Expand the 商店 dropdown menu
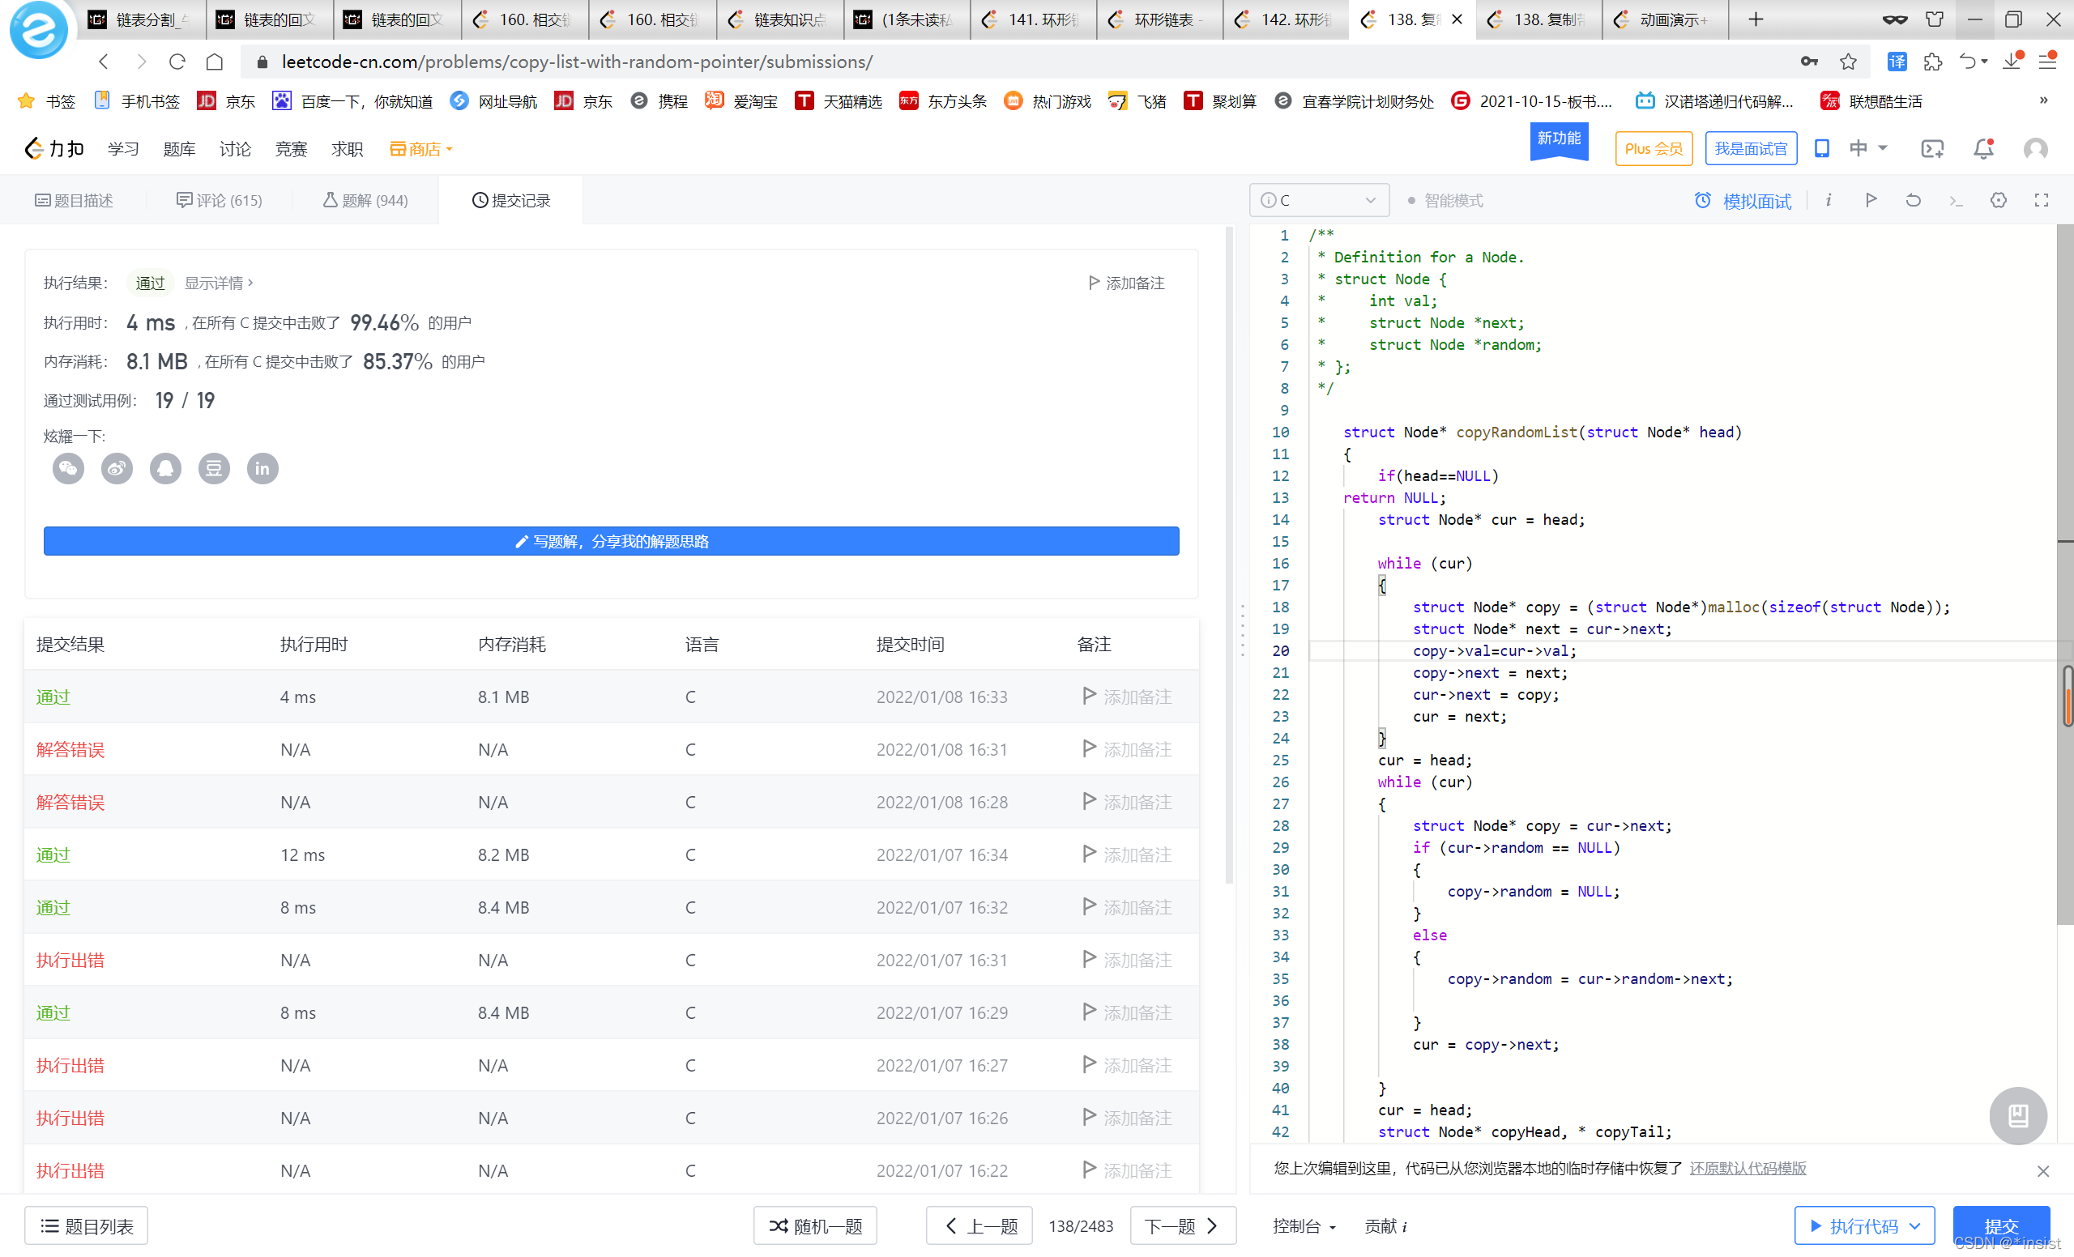 (420, 149)
